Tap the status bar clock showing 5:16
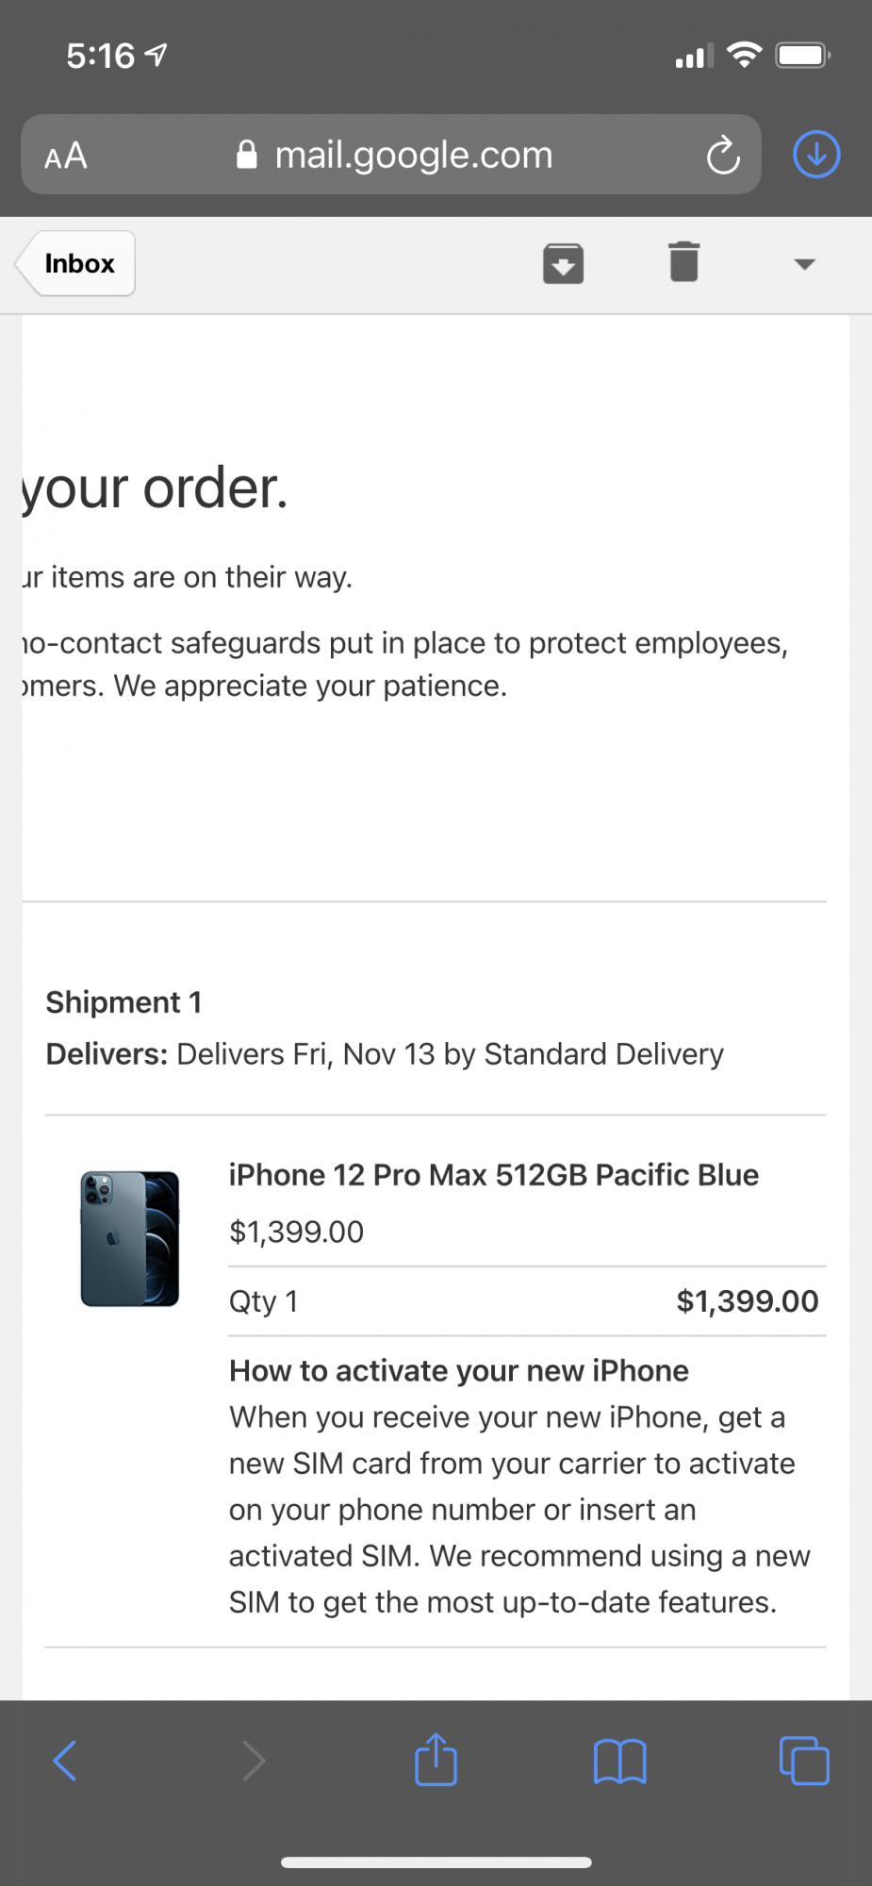The height and width of the screenshot is (1886, 872). pos(100,57)
